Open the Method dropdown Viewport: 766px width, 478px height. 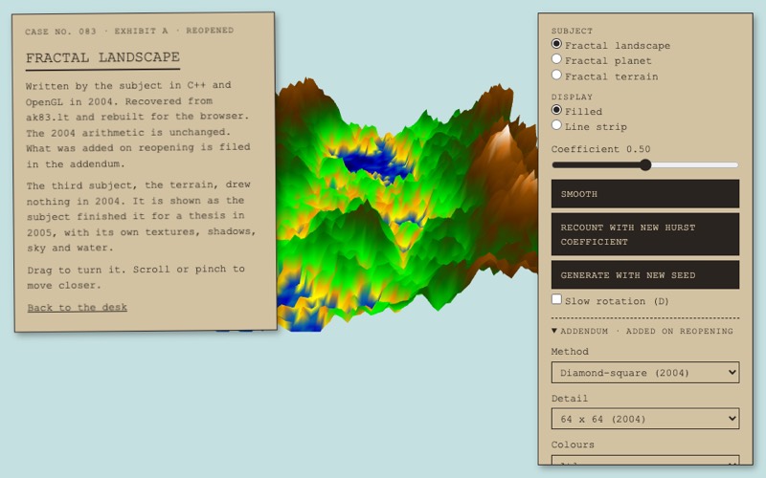click(644, 373)
